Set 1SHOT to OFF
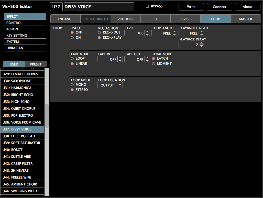263x198 pixels. [x=72, y=32]
